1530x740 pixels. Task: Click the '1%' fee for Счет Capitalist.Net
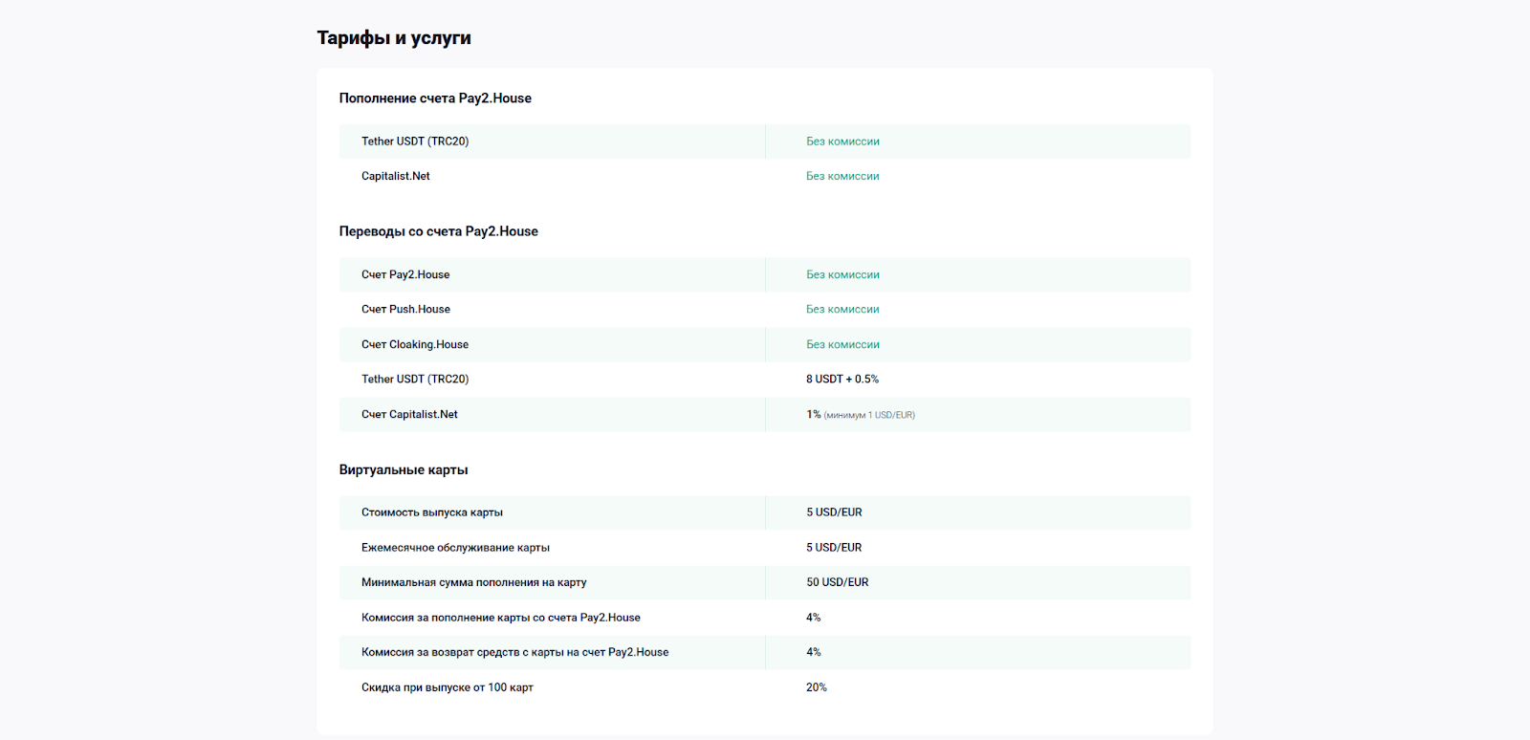(x=814, y=414)
